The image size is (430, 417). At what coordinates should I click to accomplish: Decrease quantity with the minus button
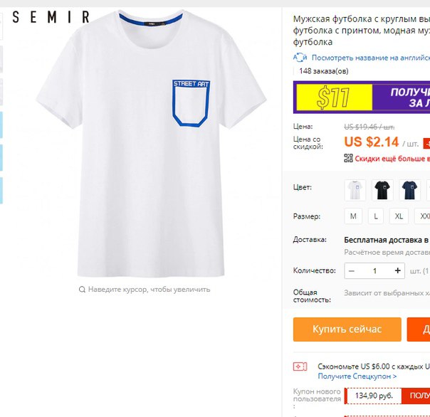pos(352,271)
